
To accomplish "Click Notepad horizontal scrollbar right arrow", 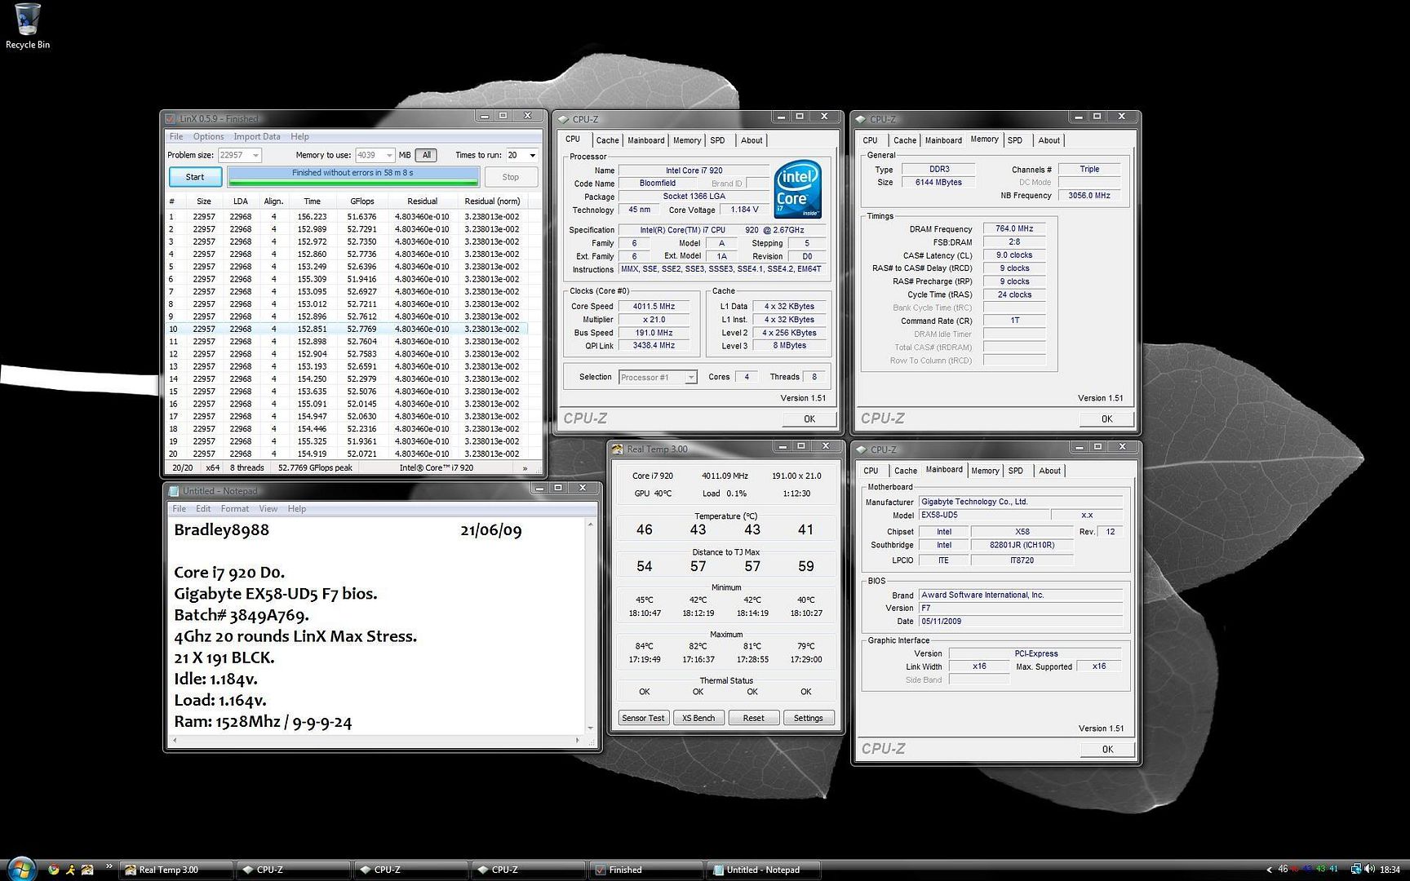I will (578, 741).
